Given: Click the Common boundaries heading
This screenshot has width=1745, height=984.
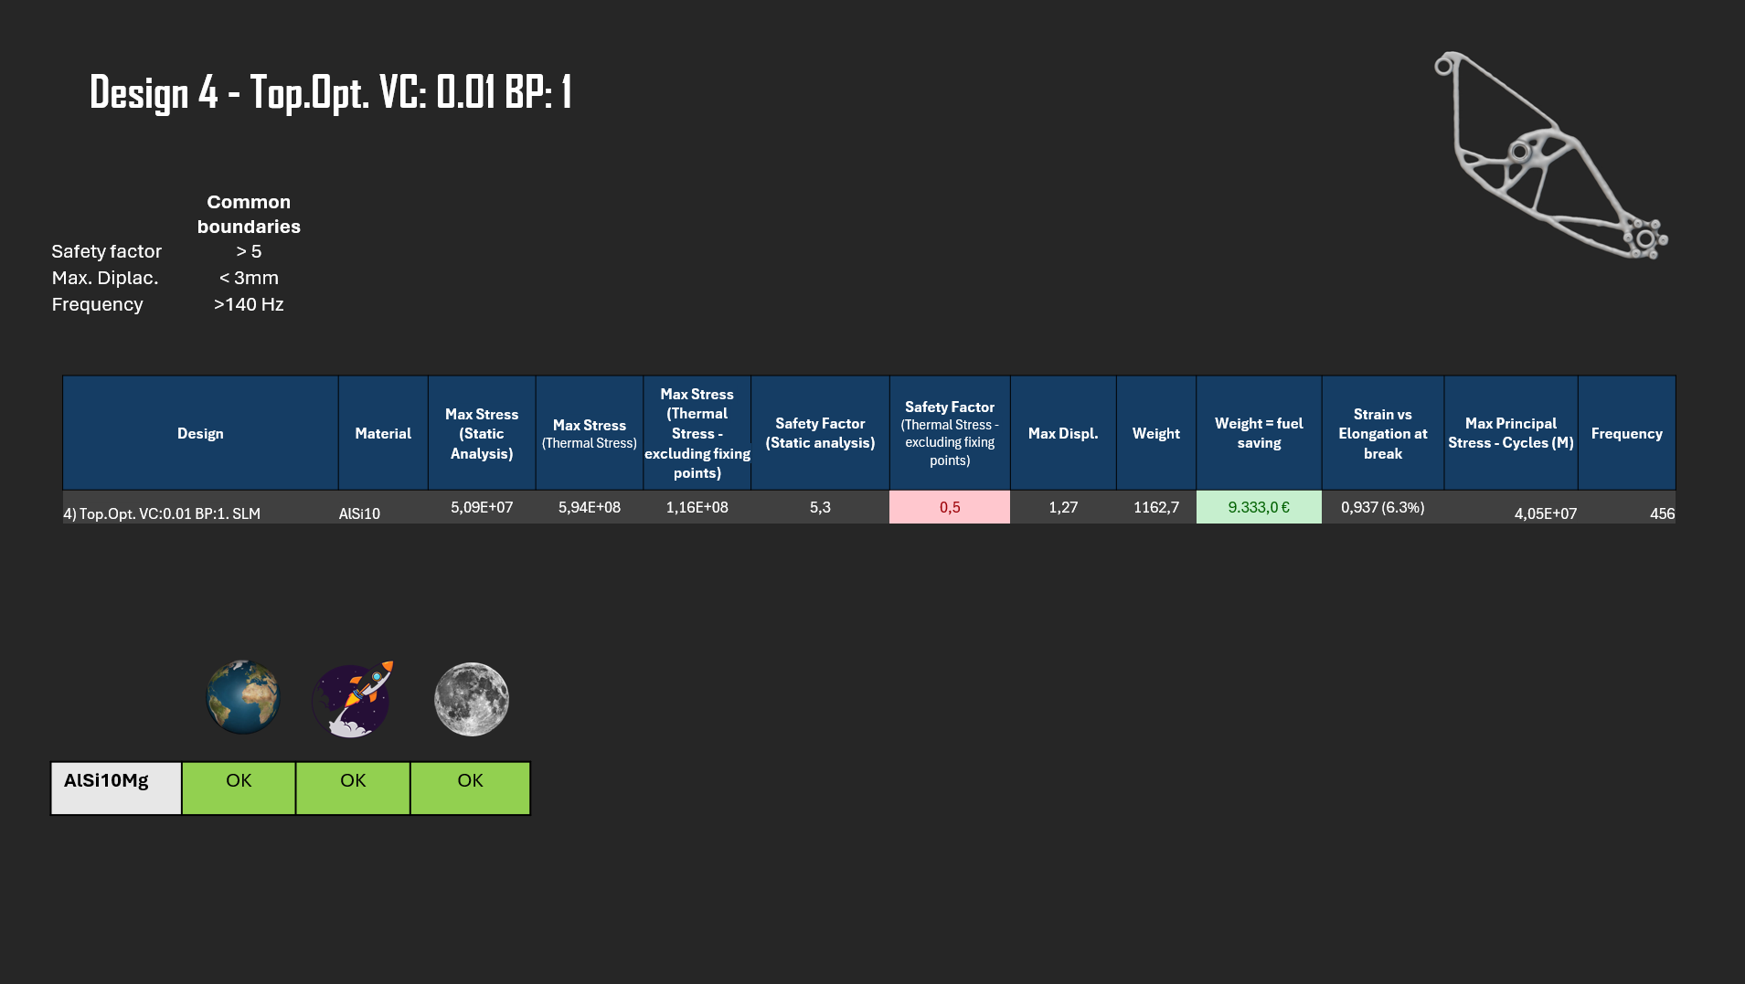Looking at the screenshot, I should (x=249, y=214).
